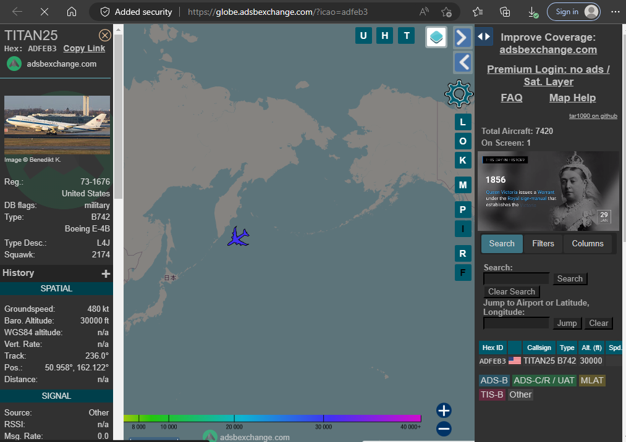Image resolution: width=626 pixels, height=442 pixels.
Task: Toggle the MLAT source filter
Action: tap(591, 380)
